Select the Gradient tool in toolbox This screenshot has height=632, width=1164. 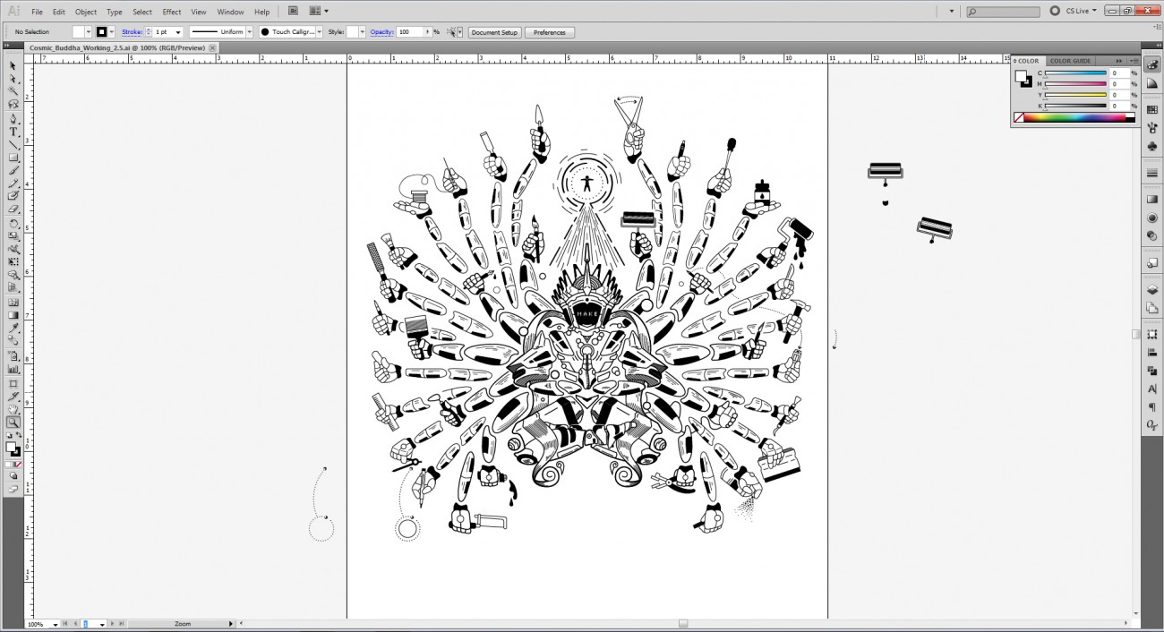pyautogui.click(x=13, y=315)
